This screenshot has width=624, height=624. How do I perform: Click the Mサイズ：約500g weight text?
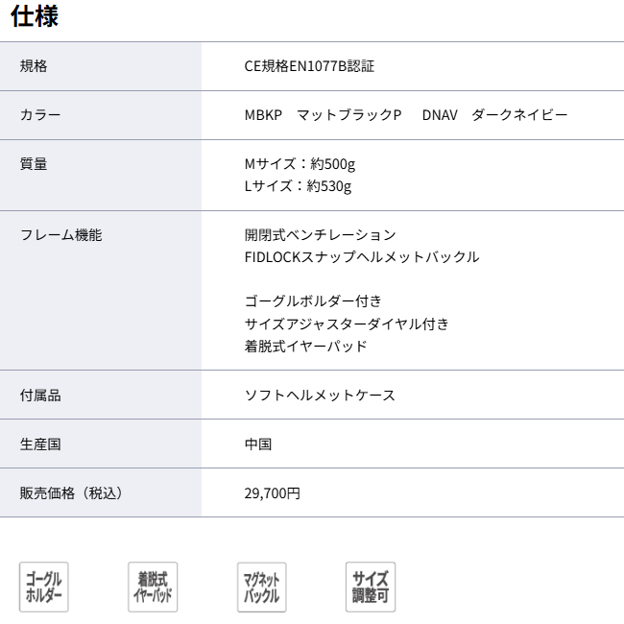300,164
